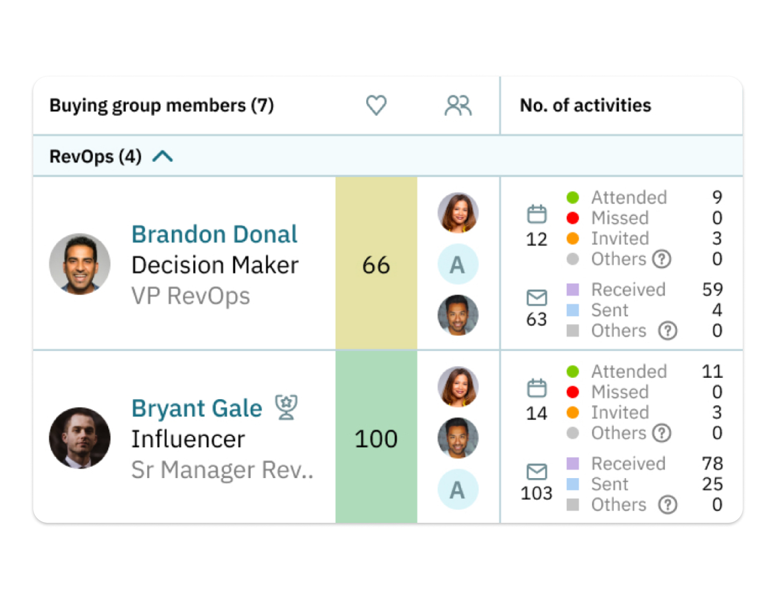776x599 pixels.
Task: Click the heart engagement score header icon
Action: pyautogui.click(x=376, y=105)
